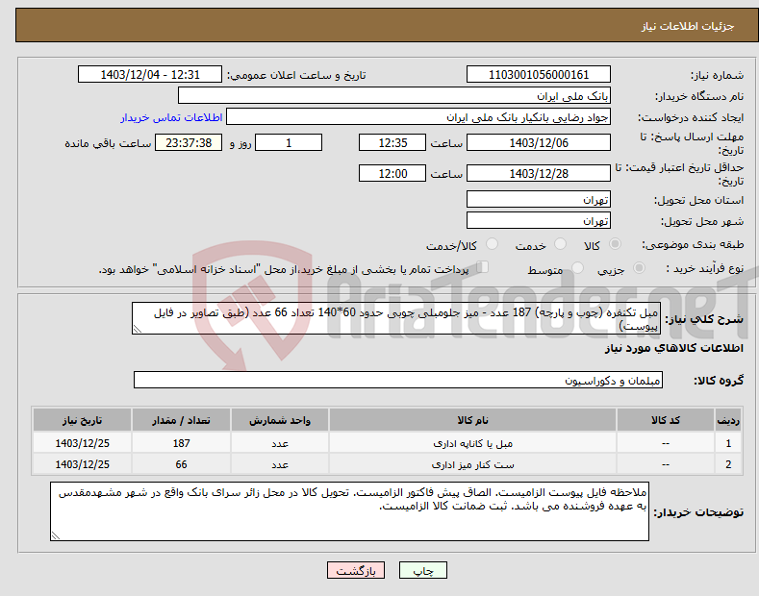This screenshot has height=596, width=759.
Task: Click the بازگشت (back) button
Action: click(x=356, y=570)
